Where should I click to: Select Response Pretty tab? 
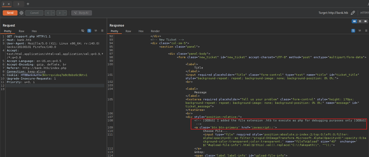114,31
